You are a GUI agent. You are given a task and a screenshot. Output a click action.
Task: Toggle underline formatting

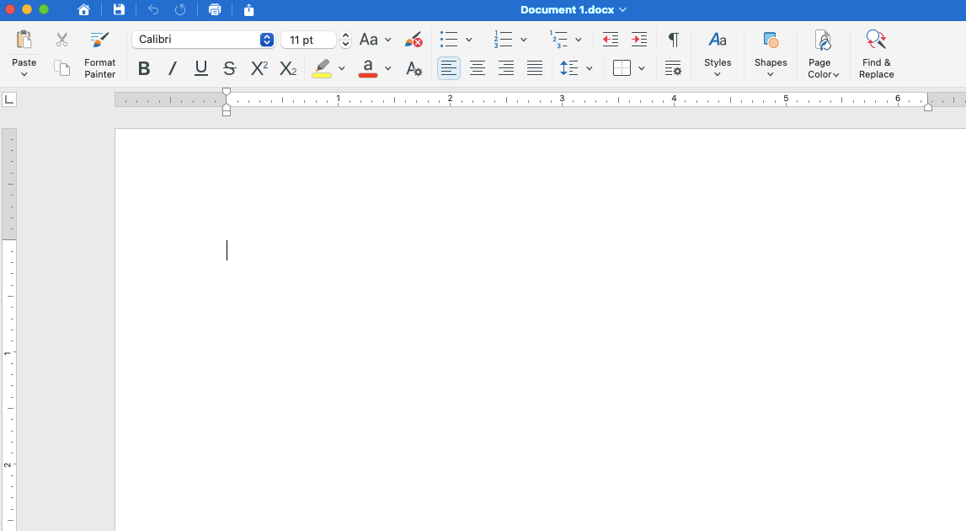[200, 68]
